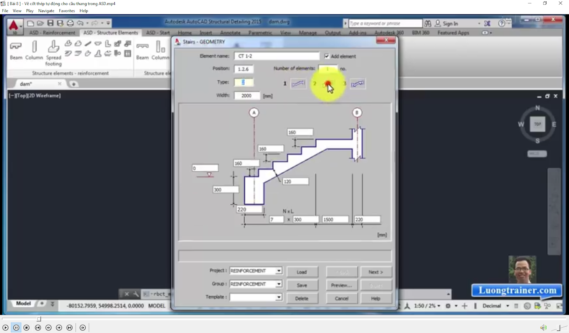Screen dimensions: 569x333
Task: Choose stair type 3 icon
Action: [x=357, y=84]
